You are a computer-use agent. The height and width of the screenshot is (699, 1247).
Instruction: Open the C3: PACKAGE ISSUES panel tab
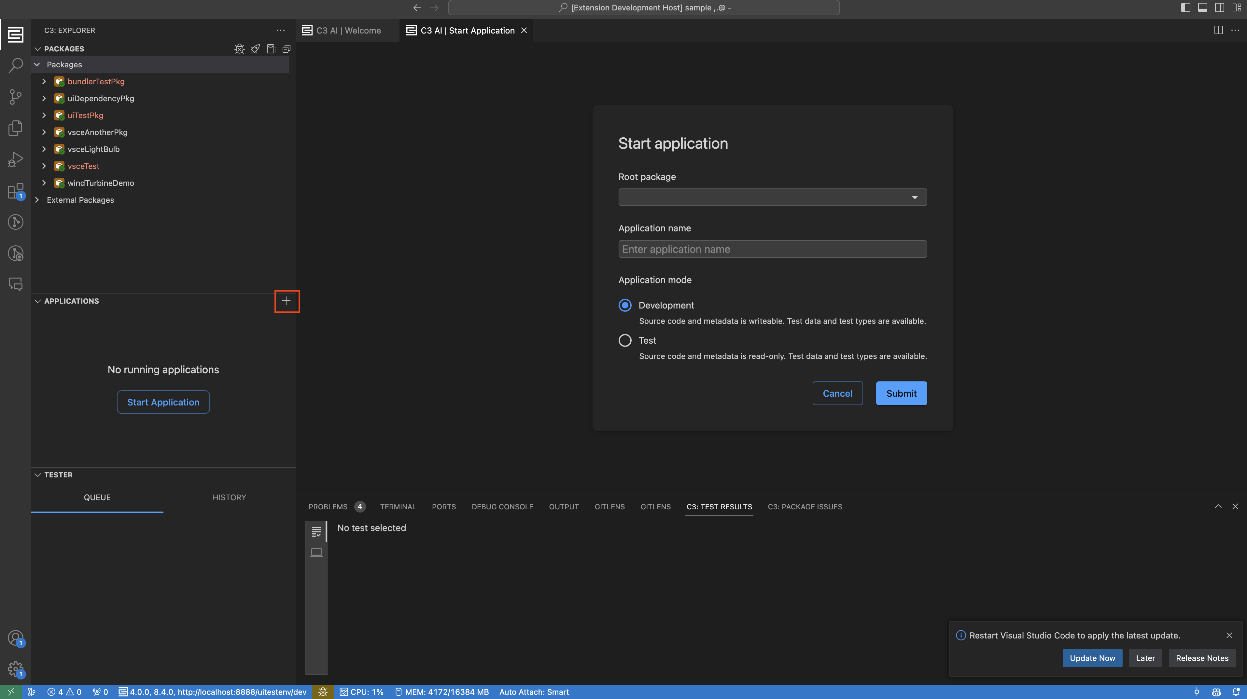pyautogui.click(x=805, y=506)
